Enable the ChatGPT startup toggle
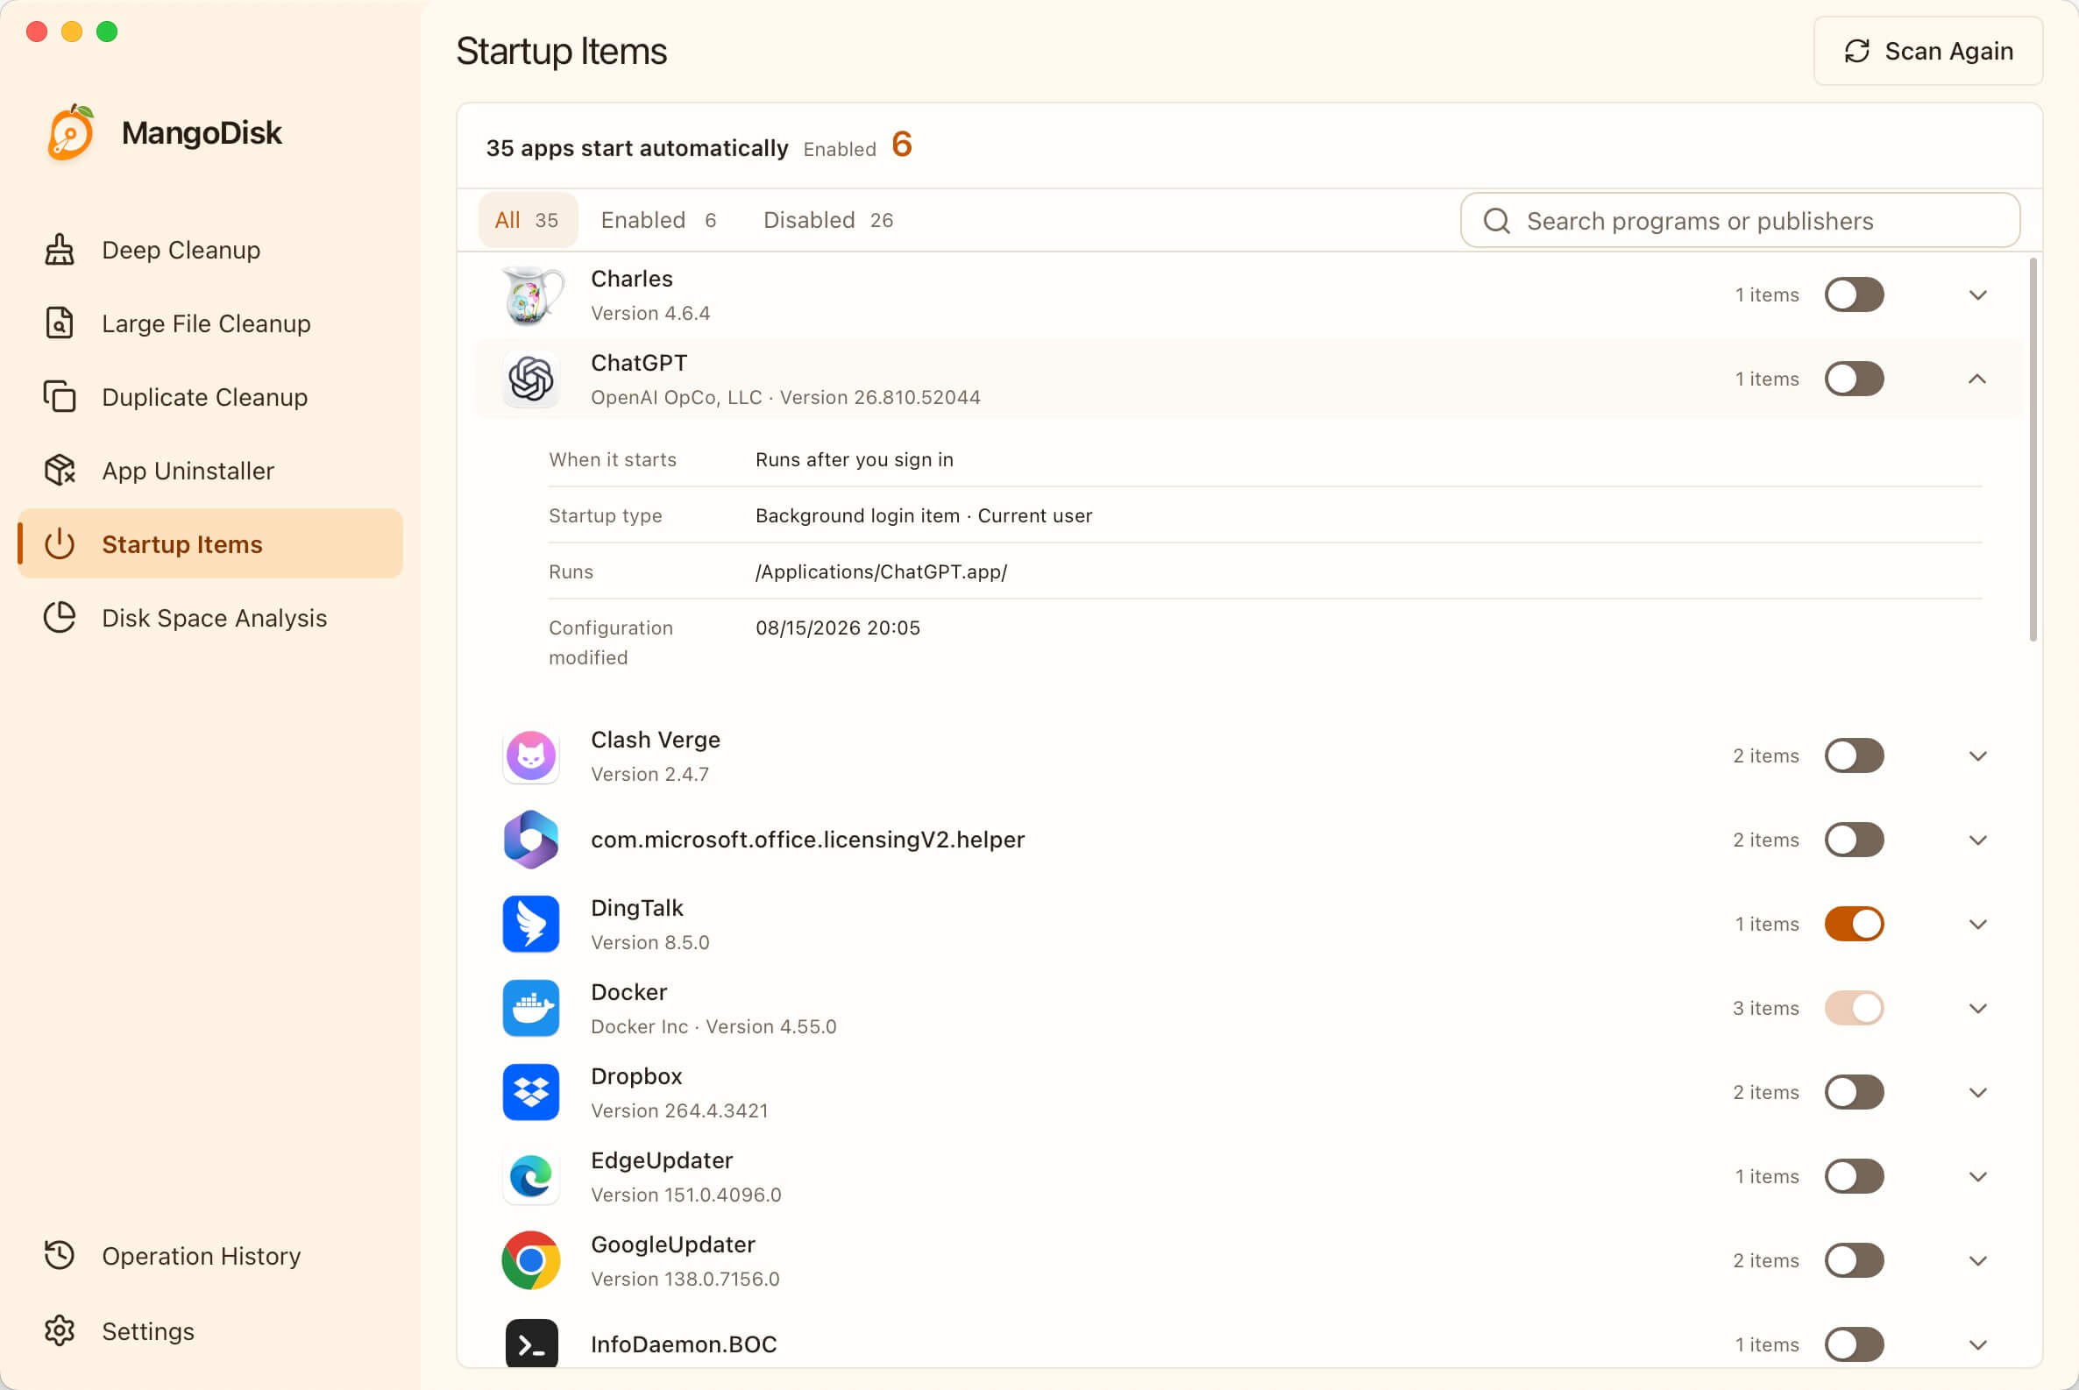 coord(1854,379)
